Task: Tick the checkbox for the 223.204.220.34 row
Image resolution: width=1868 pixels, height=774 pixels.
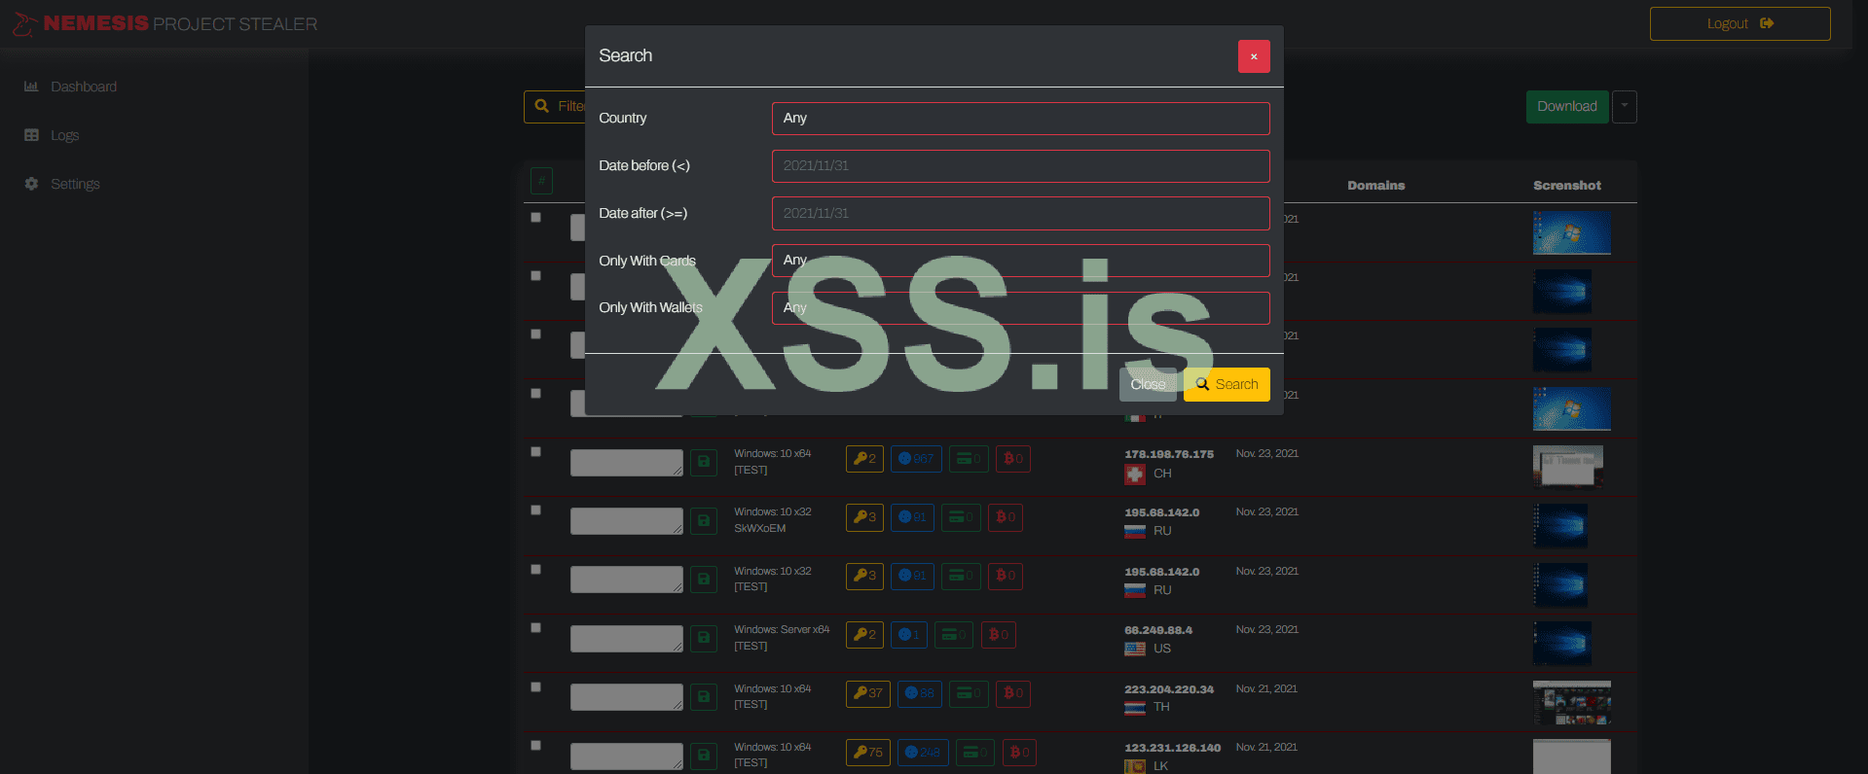Action: coord(535,686)
